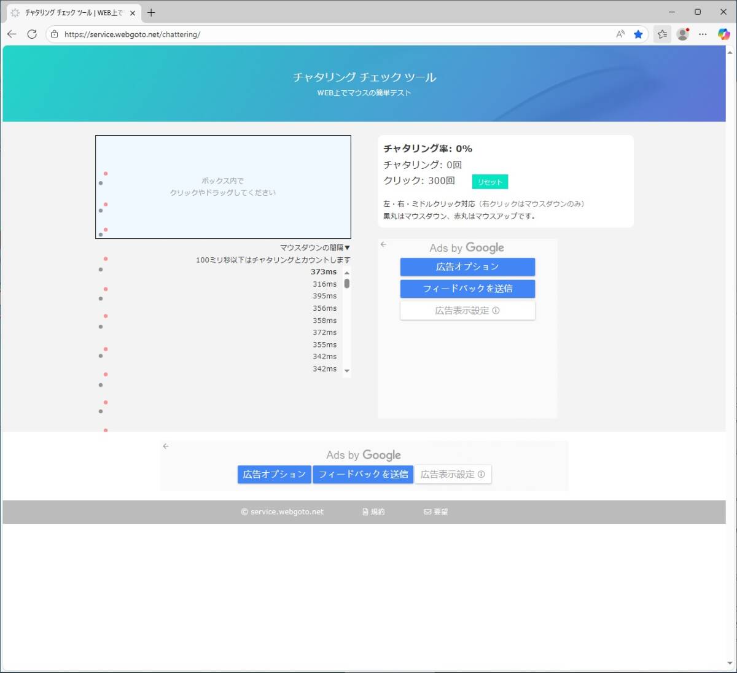Select the 355ms interval entry
737x673 pixels.
[324, 344]
